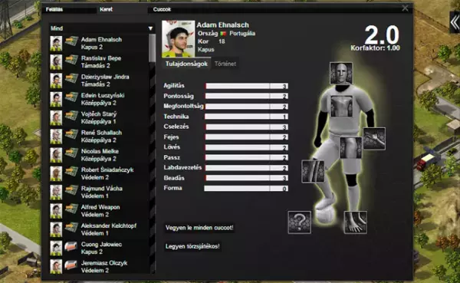Click the head equipment slot icon
Viewport: 460px width, 283px height.
(x=341, y=74)
